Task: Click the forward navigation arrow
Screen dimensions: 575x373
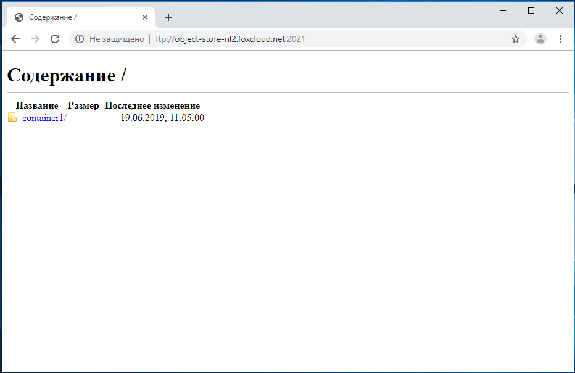Action: click(x=35, y=39)
